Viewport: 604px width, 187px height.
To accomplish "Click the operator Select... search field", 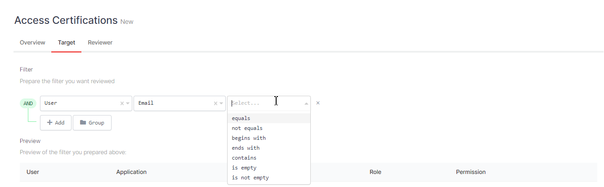I will 261,103.
